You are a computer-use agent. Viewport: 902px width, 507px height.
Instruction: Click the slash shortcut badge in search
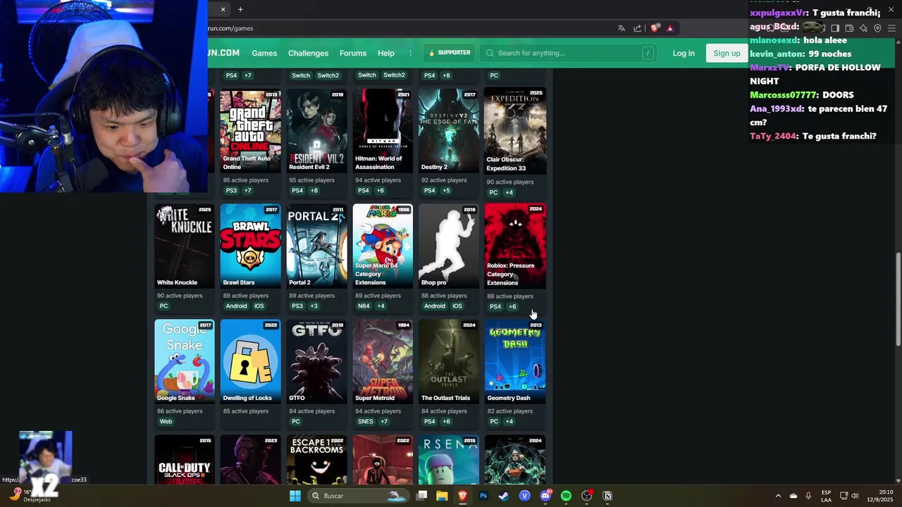tap(647, 53)
